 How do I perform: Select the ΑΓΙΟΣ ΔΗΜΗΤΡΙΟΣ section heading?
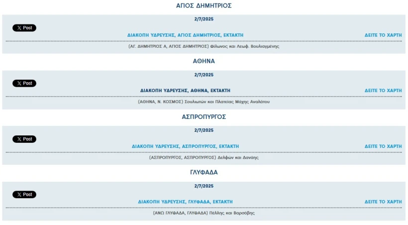[x=204, y=6]
